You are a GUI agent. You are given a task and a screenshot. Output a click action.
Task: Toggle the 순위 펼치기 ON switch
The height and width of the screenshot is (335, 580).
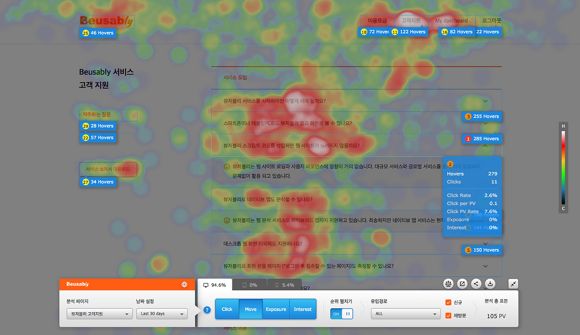click(342, 314)
